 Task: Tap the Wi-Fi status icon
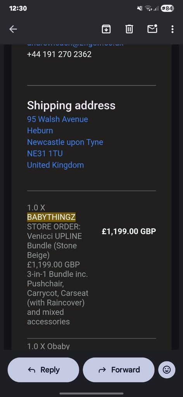click(x=148, y=9)
